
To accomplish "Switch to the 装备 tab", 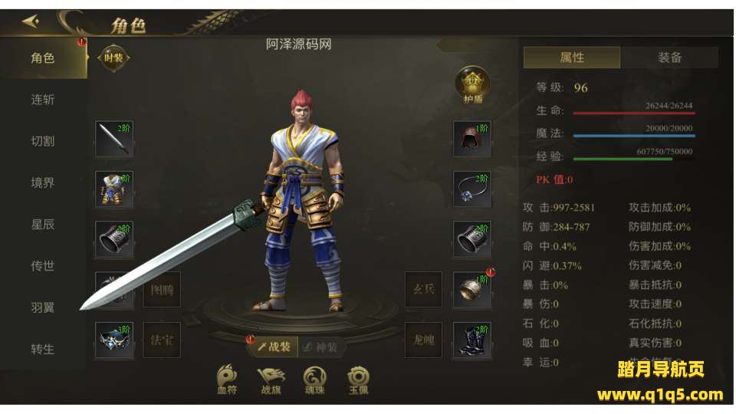I will pyautogui.click(x=669, y=58).
